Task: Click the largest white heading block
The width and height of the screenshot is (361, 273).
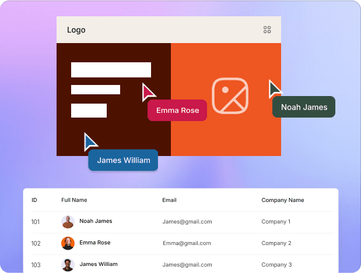Action: pyautogui.click(x=111, y=70)
